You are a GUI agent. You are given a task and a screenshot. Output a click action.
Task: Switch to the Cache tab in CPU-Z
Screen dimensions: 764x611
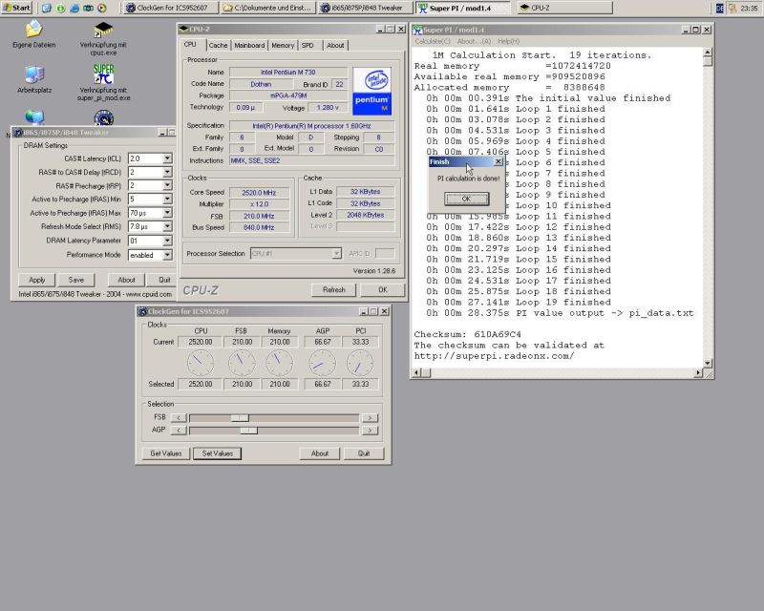click(218, 45)
